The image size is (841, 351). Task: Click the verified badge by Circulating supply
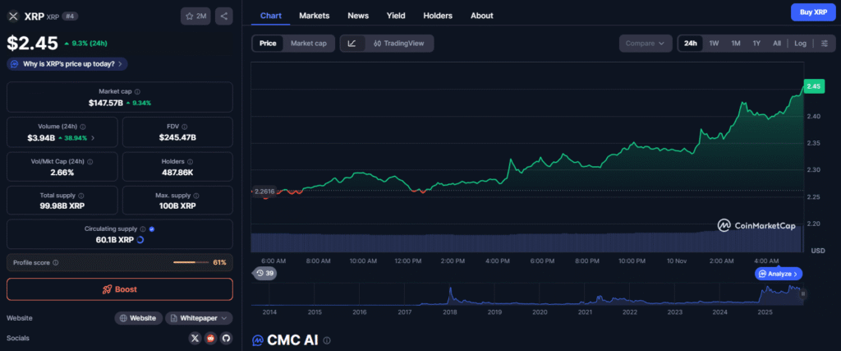coord(152,229)
